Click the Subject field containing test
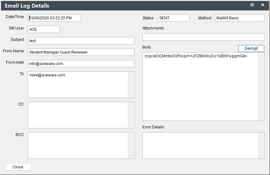 pyautogui.click(x=81, y=41)
